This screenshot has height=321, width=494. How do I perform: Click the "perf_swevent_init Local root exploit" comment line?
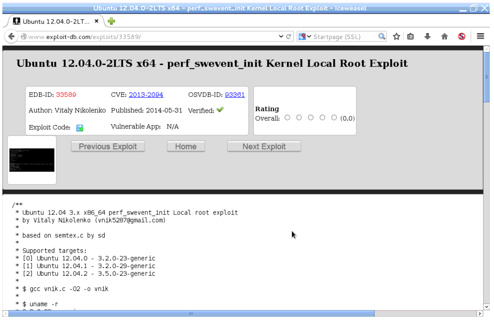pos(127,213)
